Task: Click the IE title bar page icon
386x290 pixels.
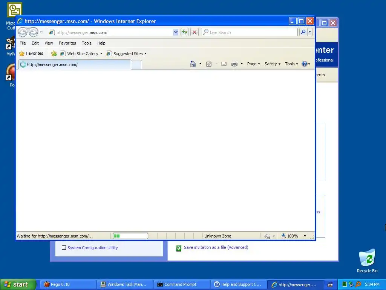Action: tap(20, 21)
